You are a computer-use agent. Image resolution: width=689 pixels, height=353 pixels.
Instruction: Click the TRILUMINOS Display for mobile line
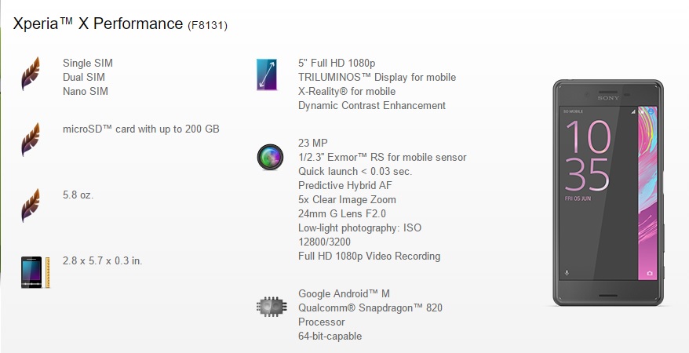click(x=377, y=77)
